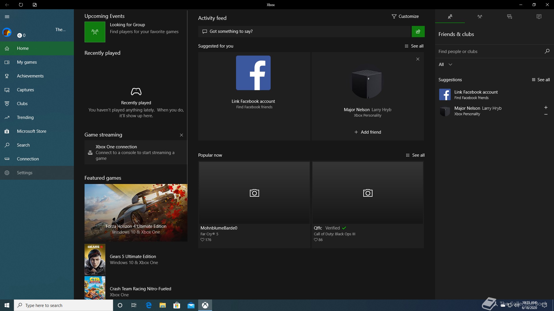Launch Microsoft Edge from taskbar
554x311 pixels.
pos(149,305)
